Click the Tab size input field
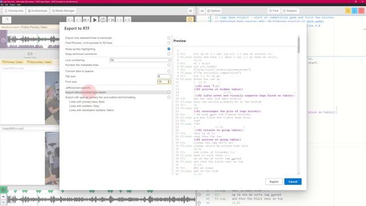 pos(164,76)
